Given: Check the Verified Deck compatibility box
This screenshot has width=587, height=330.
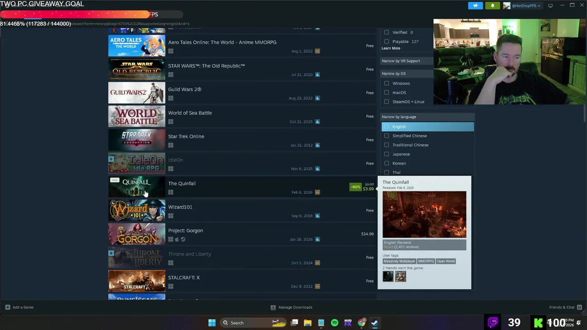Looking at the screenshot, I should pos(387,32).
